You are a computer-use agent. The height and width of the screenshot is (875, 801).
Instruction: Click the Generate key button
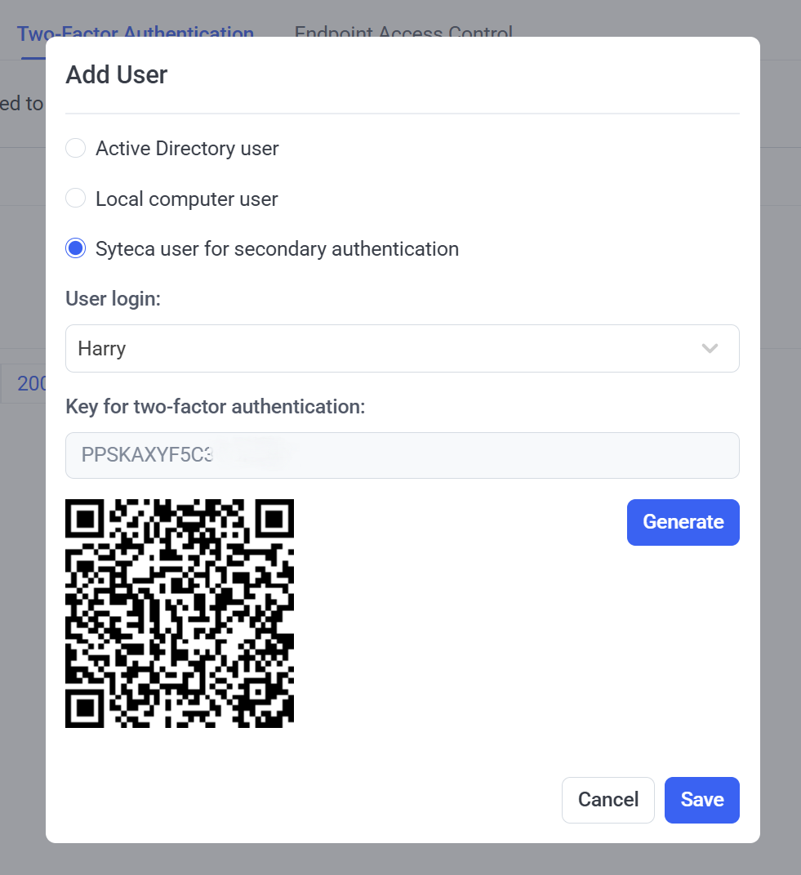click(683, 522)
